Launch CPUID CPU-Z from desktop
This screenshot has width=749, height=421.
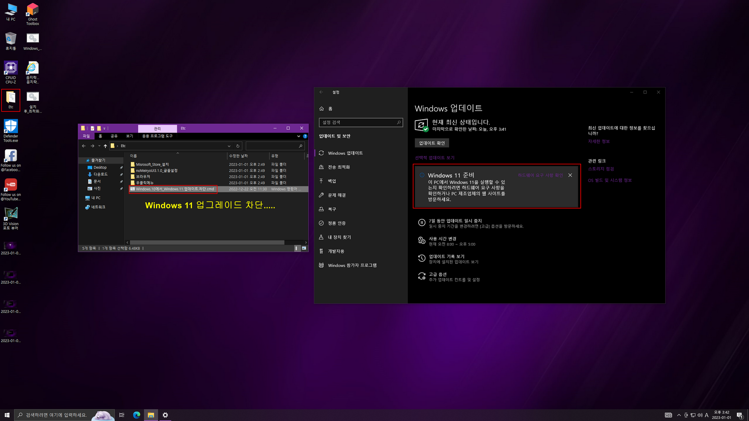tap(10, 72)
